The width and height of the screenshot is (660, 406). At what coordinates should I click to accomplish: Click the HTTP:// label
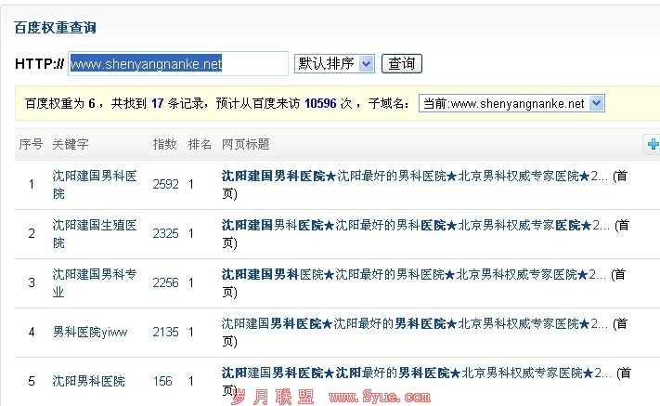point(40,63)
